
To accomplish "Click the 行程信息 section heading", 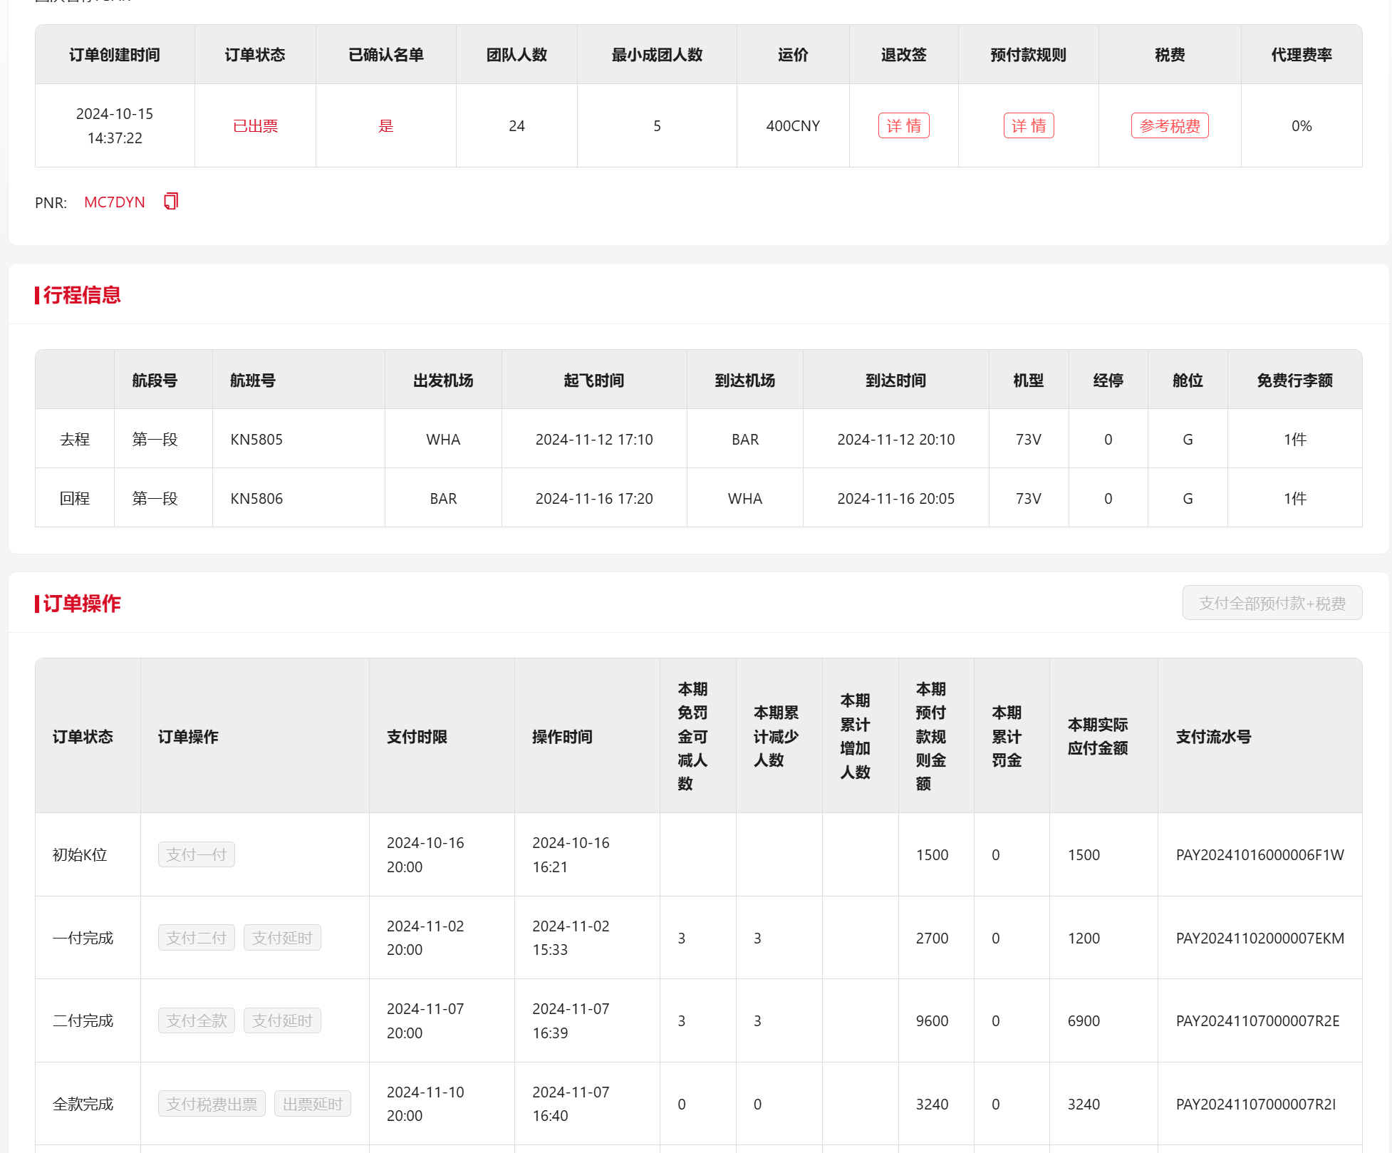I will click(81, 295).
